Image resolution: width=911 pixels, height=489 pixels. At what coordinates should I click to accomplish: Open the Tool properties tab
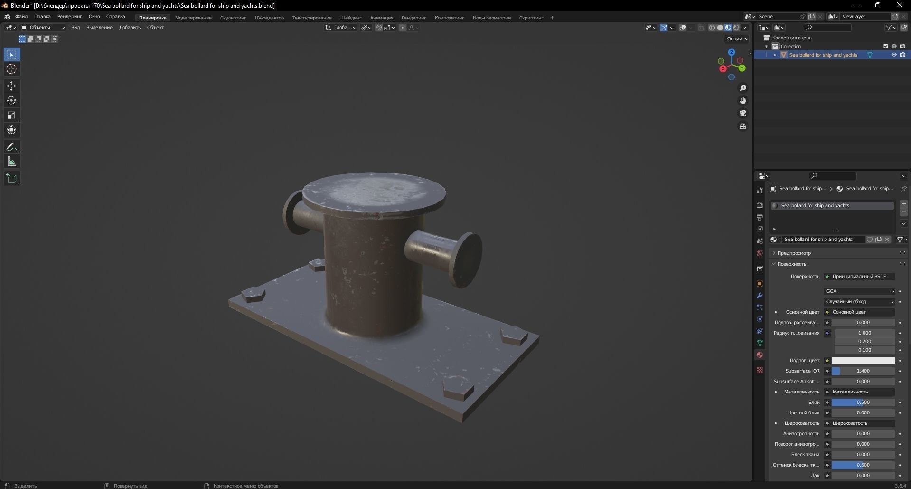(x=760, y=191)
